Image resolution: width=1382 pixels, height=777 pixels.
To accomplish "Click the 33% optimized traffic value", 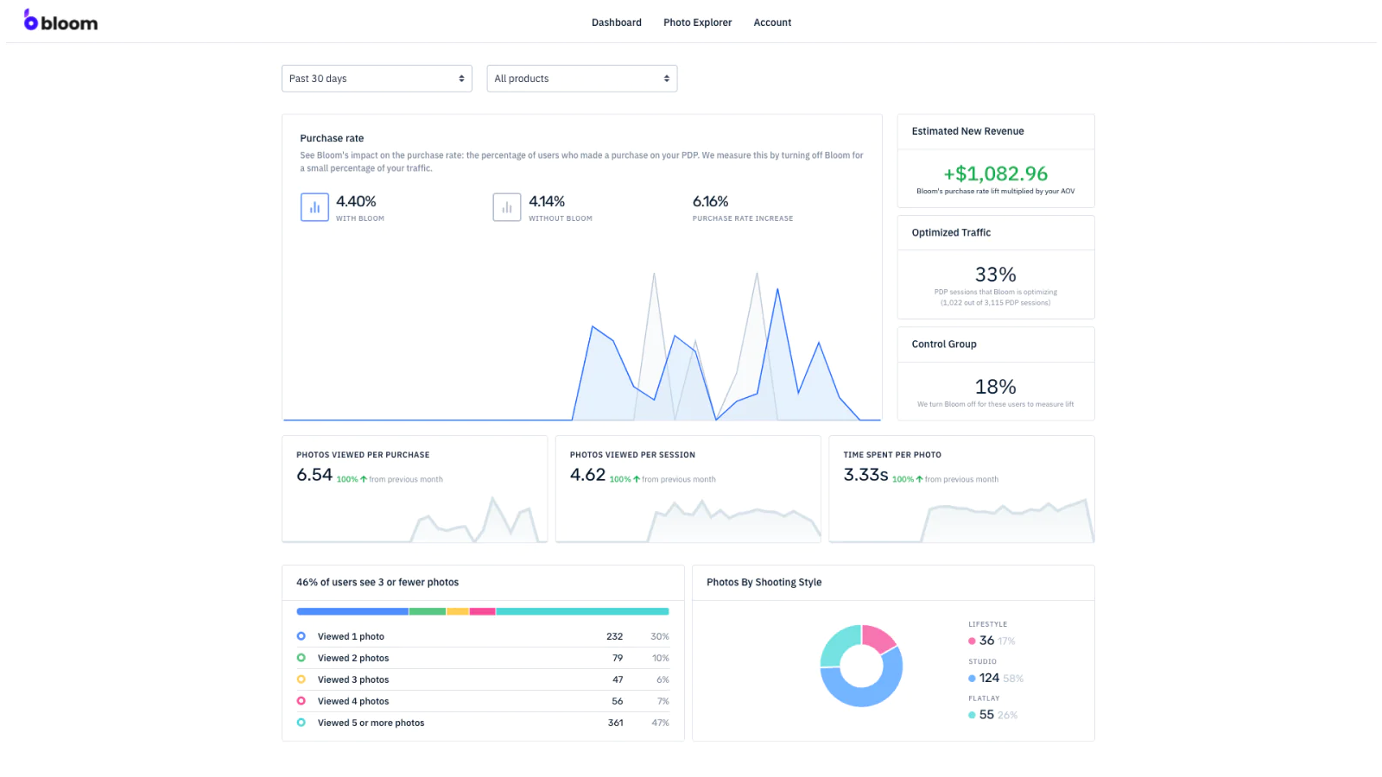I will [995, 275].
